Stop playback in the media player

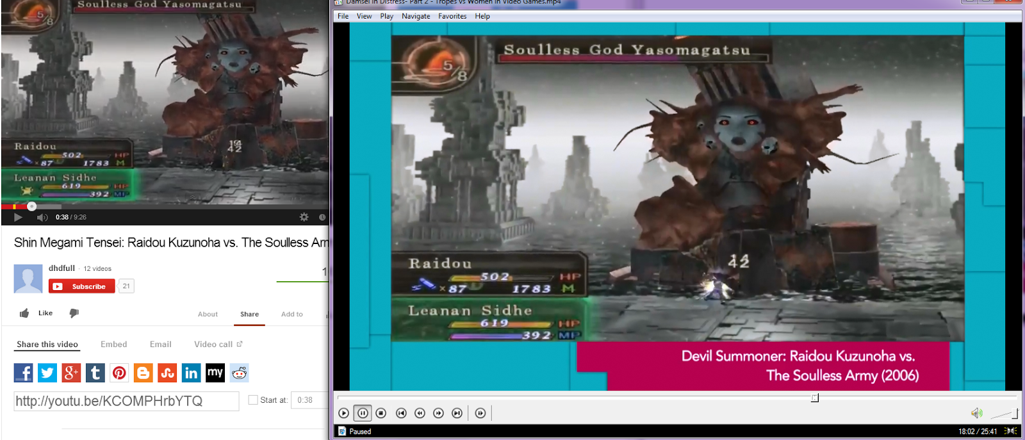pyautogui.click(x=381, y=413)
